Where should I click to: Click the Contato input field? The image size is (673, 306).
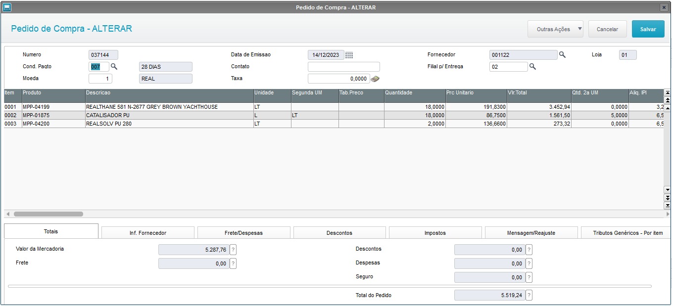[x=343, y=67]
